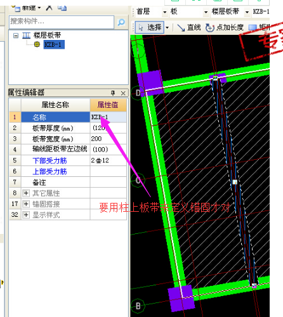Click the gear icon beside KZB-1

[x=37, y=44]
